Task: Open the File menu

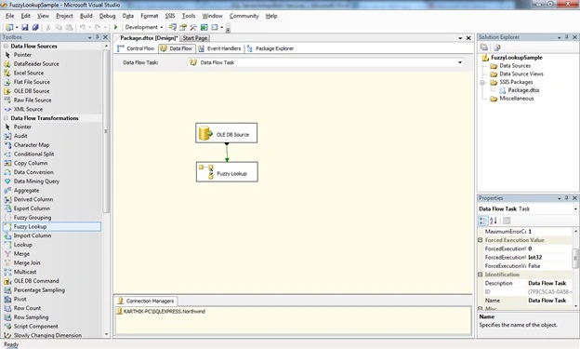Action: coord(10,16)
